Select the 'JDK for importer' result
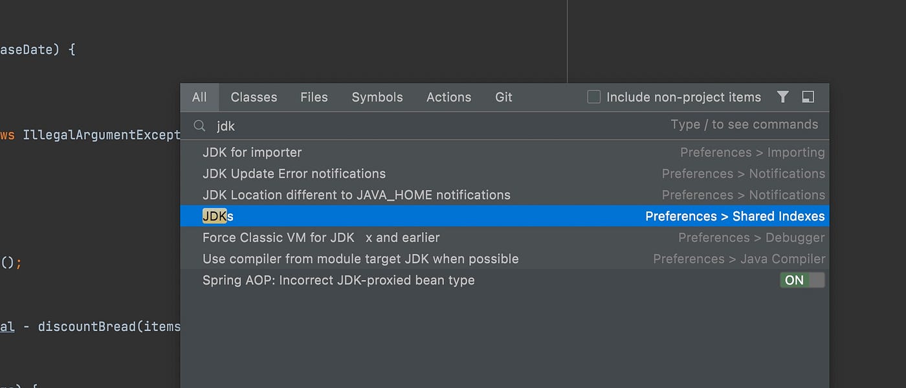The width and height of the screenshot is (906, 388). tap(252, 152)
